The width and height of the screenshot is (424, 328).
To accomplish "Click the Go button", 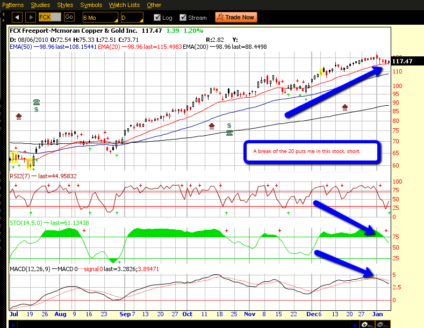I will pos(69,17).
